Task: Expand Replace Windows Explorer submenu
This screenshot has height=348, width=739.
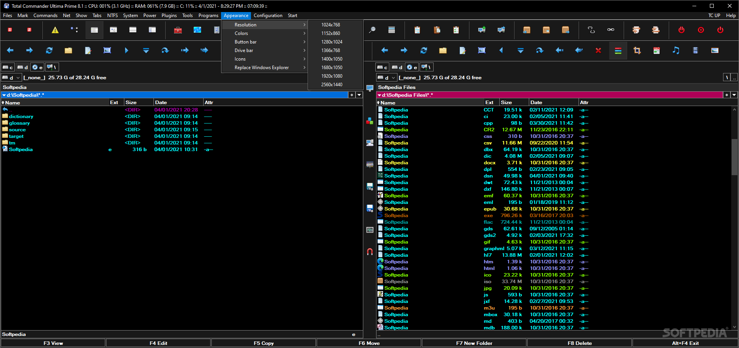Action: tap(265, 68)
